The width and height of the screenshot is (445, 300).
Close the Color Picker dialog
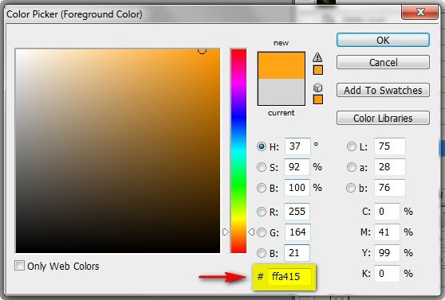coord(420,12)
